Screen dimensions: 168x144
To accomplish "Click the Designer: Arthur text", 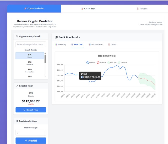I will coord(156,22).
